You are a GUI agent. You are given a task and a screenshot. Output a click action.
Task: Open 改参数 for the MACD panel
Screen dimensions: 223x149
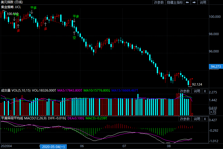pyautogui.click(x=185, y=119)
